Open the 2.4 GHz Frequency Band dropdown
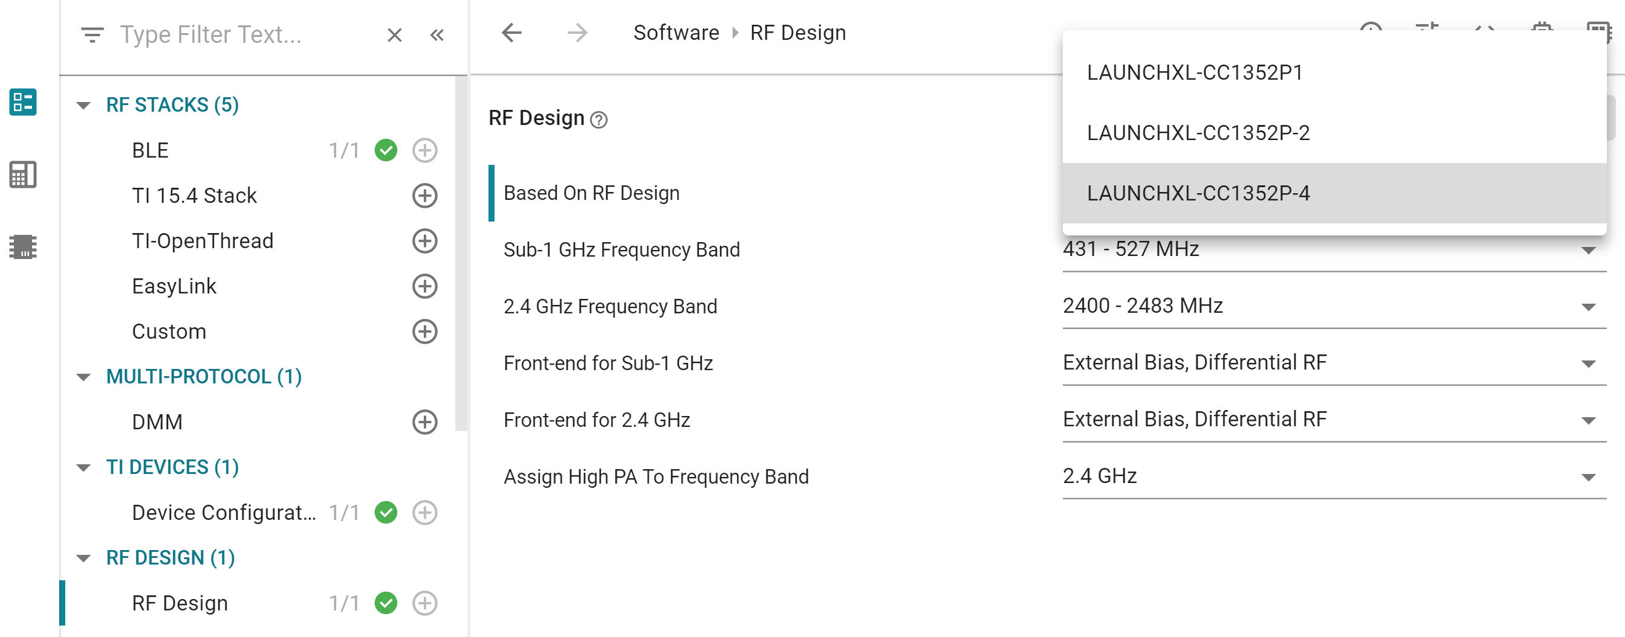1625x637 pixels. point(1334,306)
